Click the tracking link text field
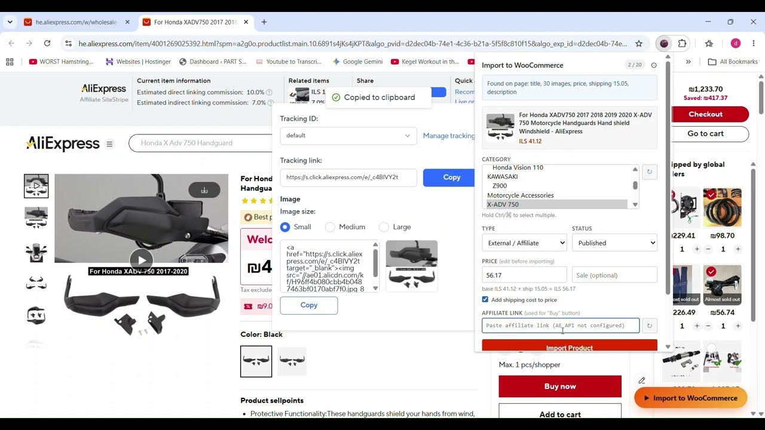This screenshot has width=765, height=430. click(348, 177)
